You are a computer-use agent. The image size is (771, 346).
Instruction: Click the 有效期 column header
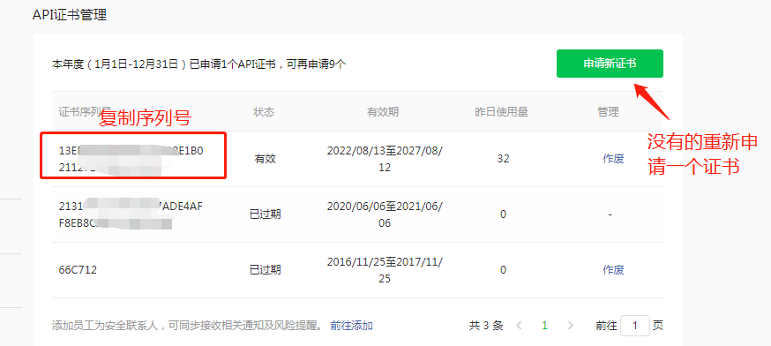coord(383,112)
